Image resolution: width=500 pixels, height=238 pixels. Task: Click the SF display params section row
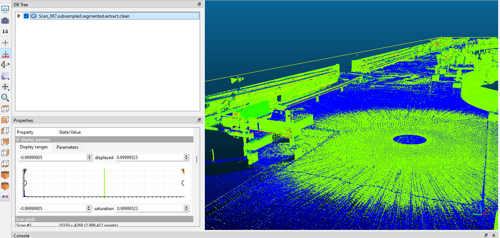pyautogui.click(x=104, y=140)
